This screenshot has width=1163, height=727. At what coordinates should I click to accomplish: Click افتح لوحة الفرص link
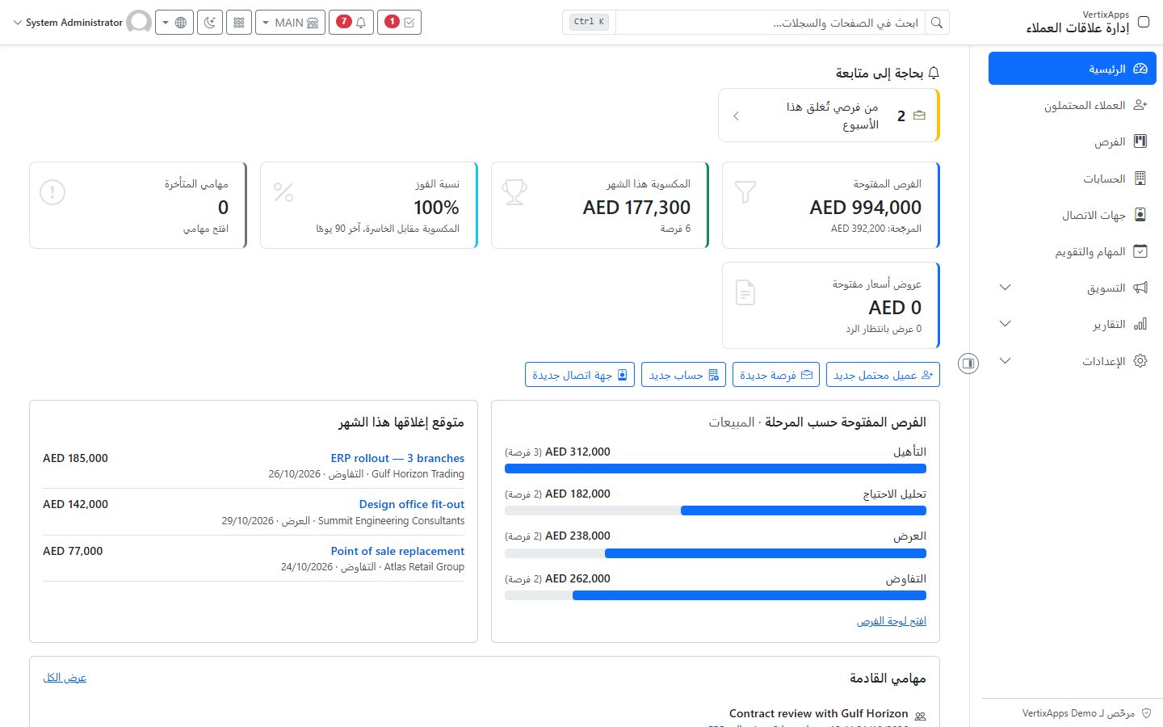pos(892,621)
